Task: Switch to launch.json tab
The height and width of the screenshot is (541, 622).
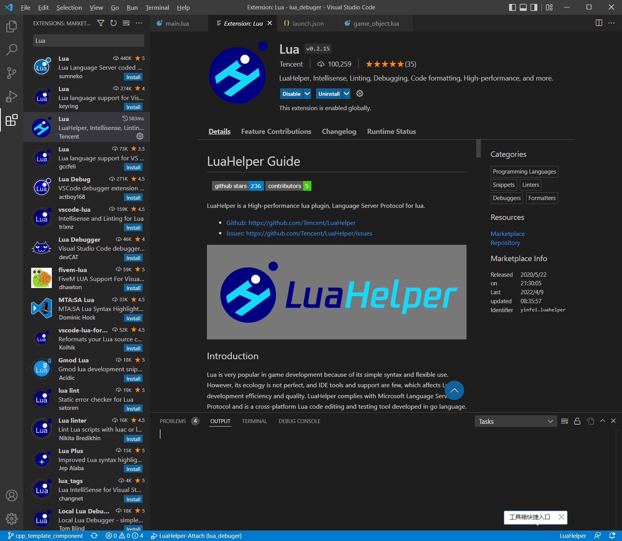Action: [x=308, y=23]
